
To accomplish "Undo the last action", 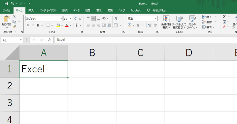I will click(x=13, y=3).
